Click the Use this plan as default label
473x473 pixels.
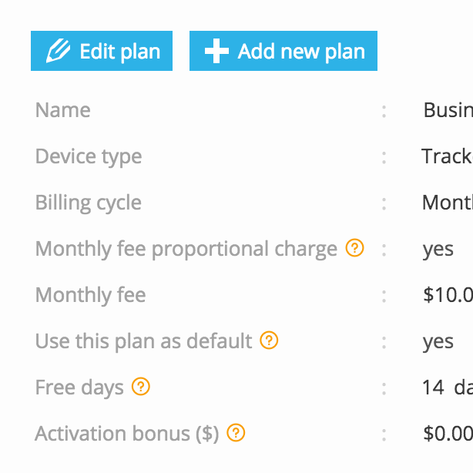[144, 341]
